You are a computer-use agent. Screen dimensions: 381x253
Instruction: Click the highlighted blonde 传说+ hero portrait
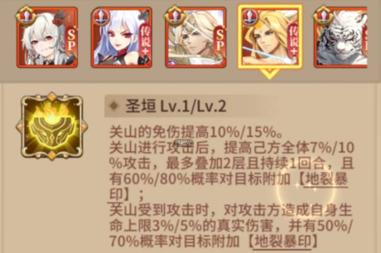click(270, 37)
